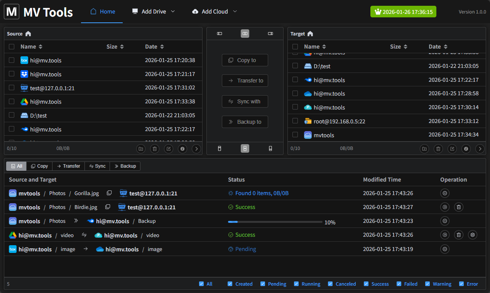Select the rename/edit icon in the Target panel
490x293 pixels.
tap(452, 148)
